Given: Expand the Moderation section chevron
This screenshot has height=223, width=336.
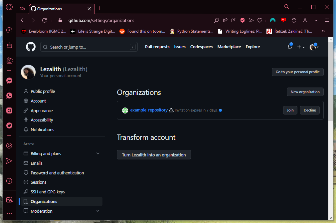Looking at the screenshot, I should click(98, 211).
